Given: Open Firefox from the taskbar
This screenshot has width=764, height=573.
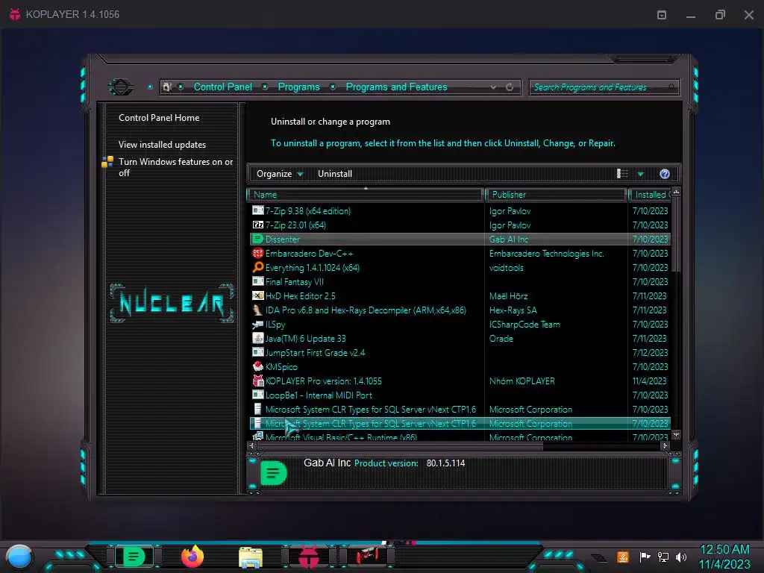Looking at the screenshot, I should (192, 557).
